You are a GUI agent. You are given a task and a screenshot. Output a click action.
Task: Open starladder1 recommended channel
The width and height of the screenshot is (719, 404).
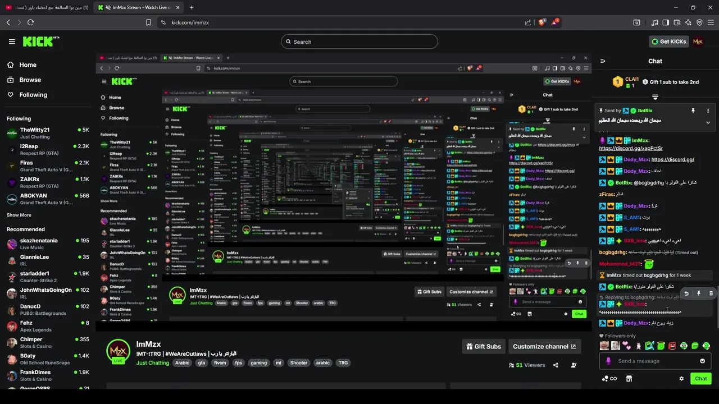coord(48,277)
